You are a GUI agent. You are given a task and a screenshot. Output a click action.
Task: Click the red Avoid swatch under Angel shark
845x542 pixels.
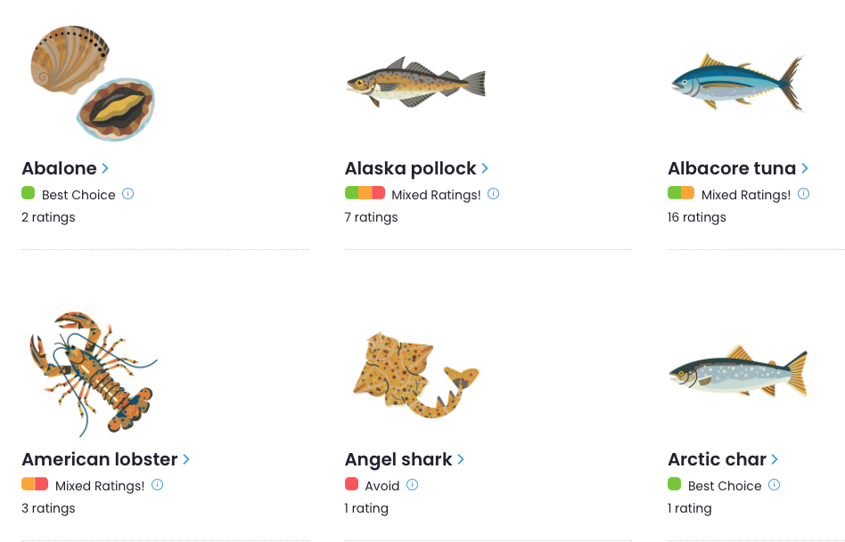(351, 484)
